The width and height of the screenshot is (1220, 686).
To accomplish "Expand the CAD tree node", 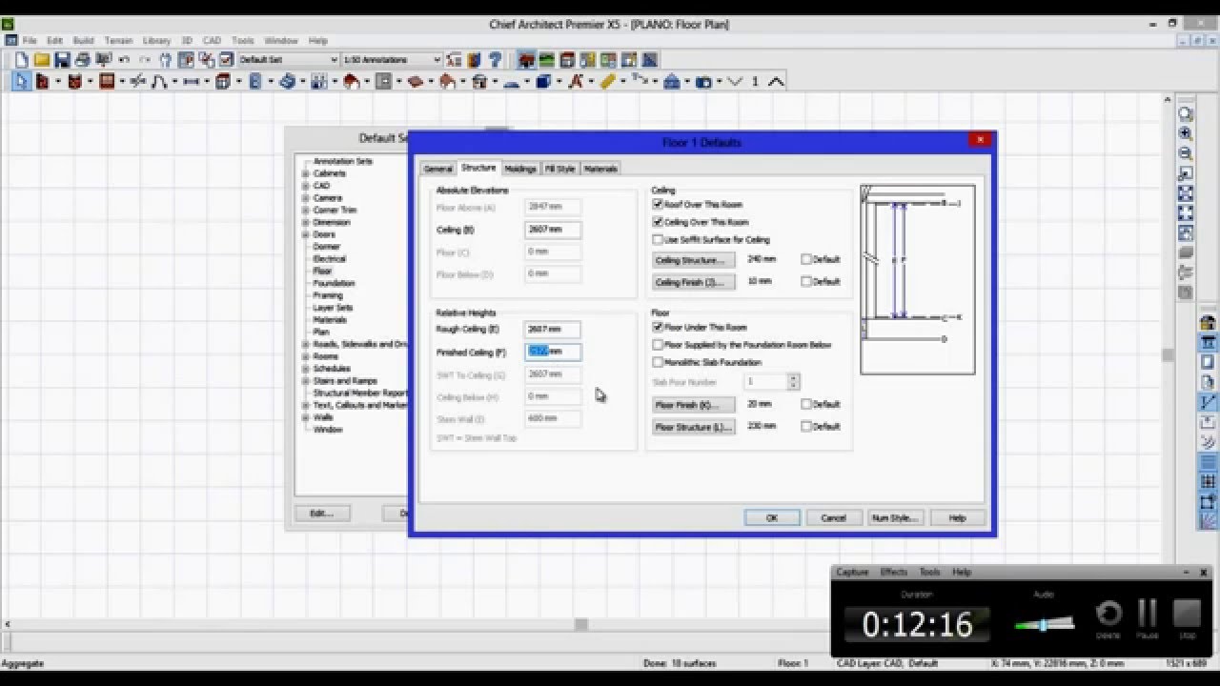I will 306,186.
